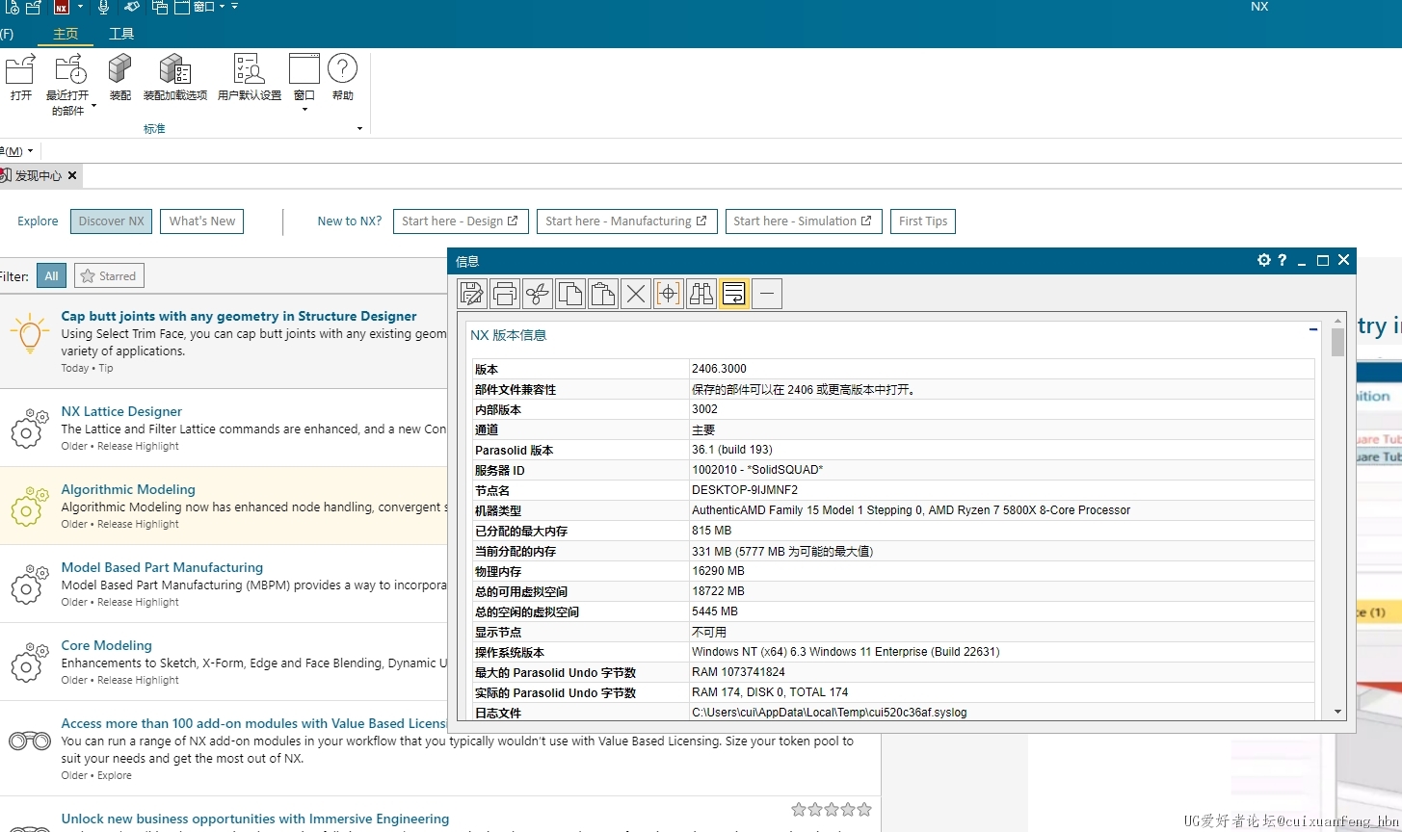The width and height of the screenshot is (1402, 832).
Task: Click the crosshair select icon in 信息 toolbar
Action: [669, 294]
